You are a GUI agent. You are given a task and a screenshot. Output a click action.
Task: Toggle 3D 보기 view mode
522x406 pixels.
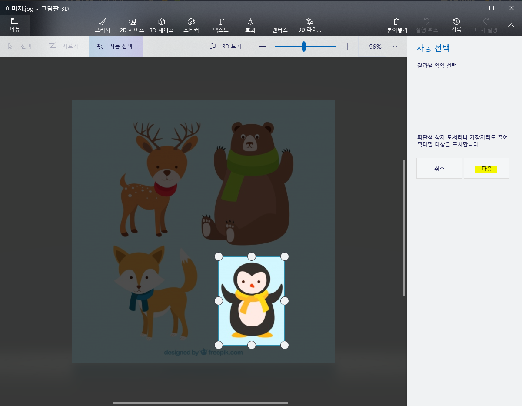tap(225, 46)
